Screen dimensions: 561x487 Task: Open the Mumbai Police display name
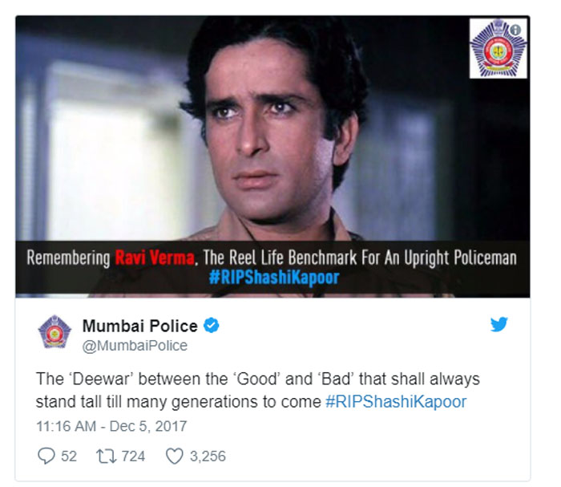(x=140, y=326)
